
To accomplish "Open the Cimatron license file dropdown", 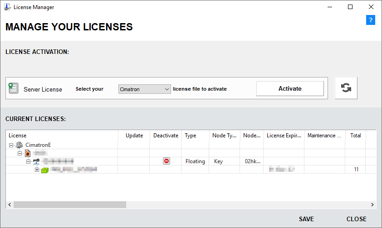I will pyautogui.click(x=144, y=89).
